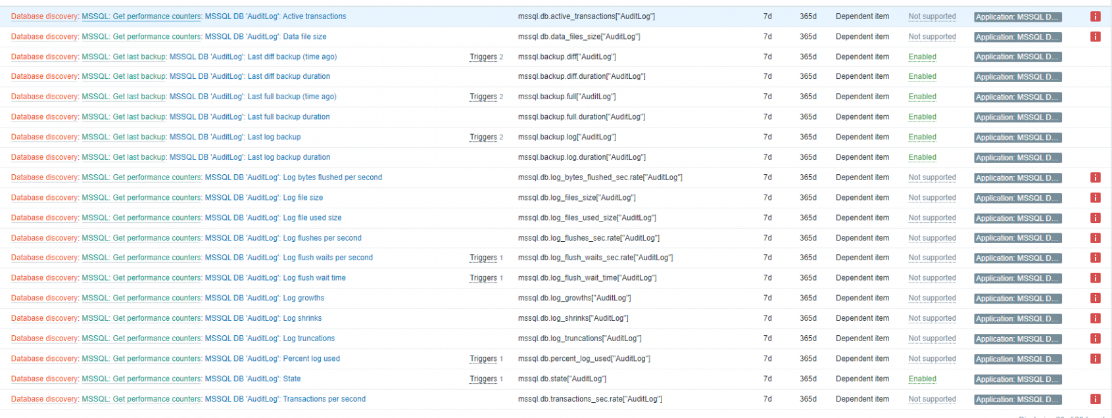Click Not supported status for Percent log used
The width and height of the screenshot is (1112, 418).
[x=932, y=359]
